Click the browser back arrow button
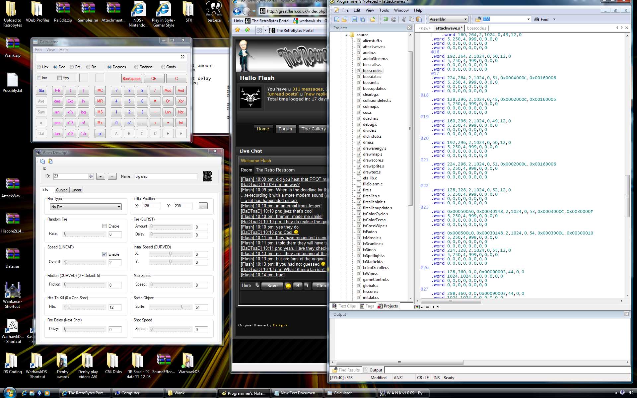The width and height of the screenshot is (637, 398). tap(237, 11)
